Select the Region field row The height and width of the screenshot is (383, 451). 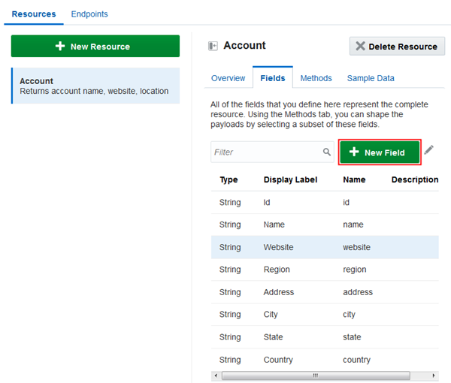pos(325,270)
